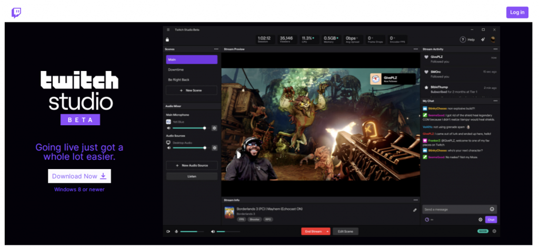Viewport: 539px width, 249px height.
Task: Click the Frame Drops stat
Action: (x=375, y=39)
